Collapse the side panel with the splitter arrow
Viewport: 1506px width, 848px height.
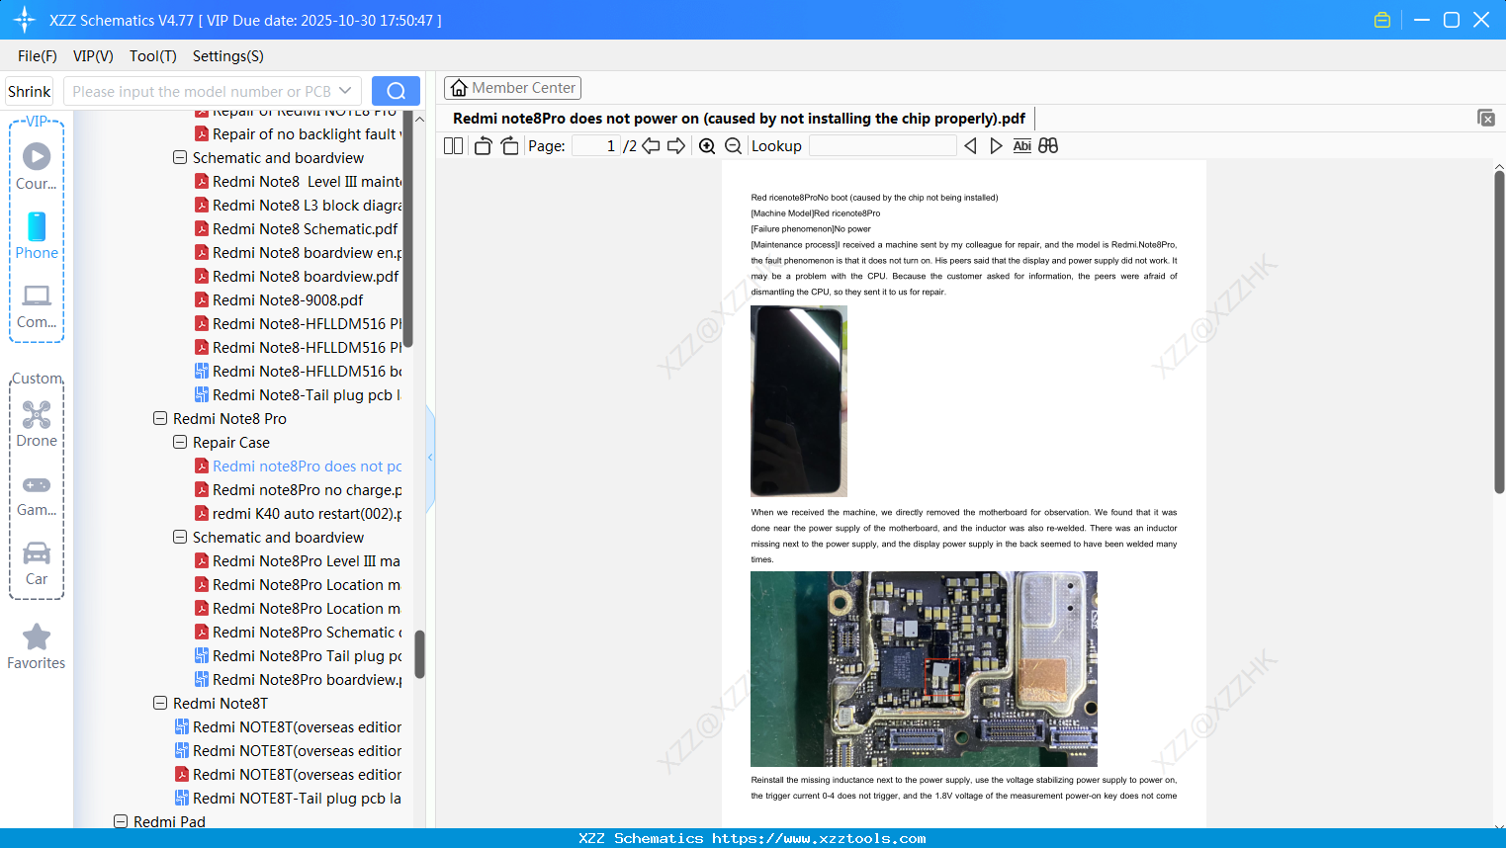click(430, 458)
